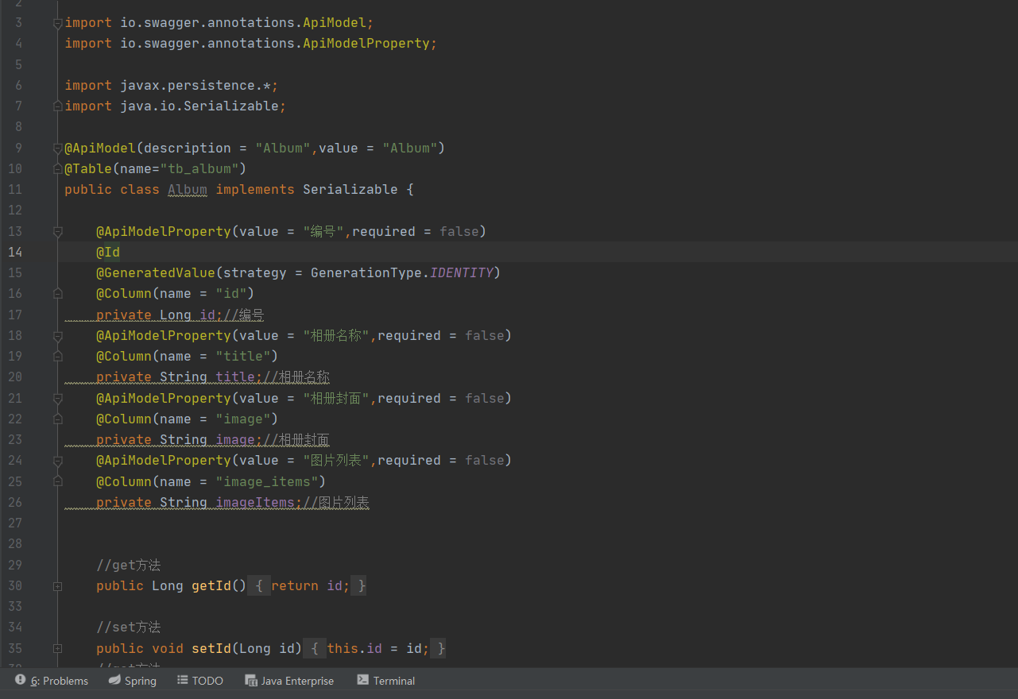Click the fold end marker on line 7
Screen dimensions: 1018x699
pos(57,106)
